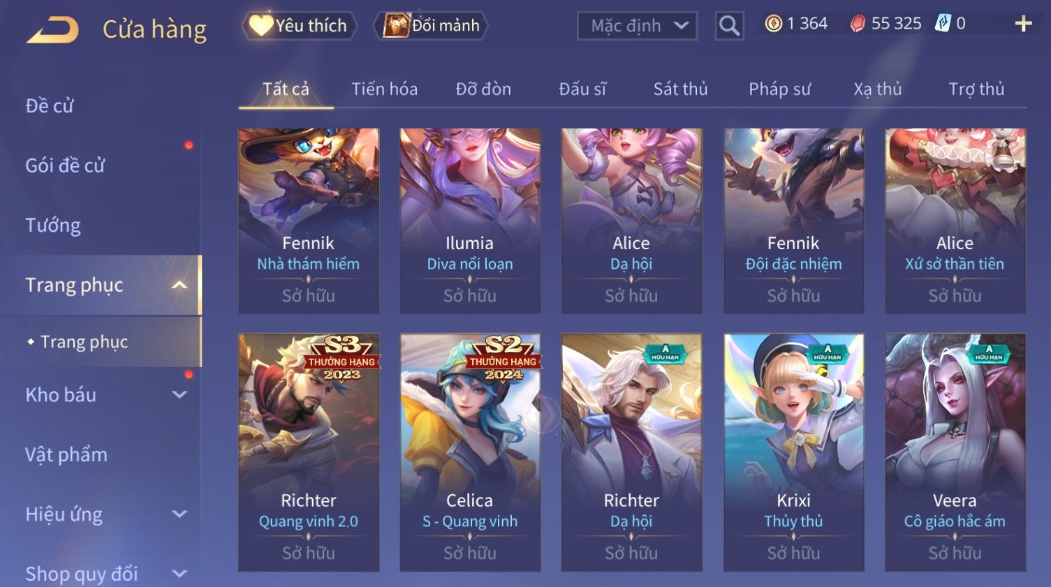Screen dimensions: 1051x587
Task: Click the blue voucher currency icon
Action: click(x=943, y=24)
